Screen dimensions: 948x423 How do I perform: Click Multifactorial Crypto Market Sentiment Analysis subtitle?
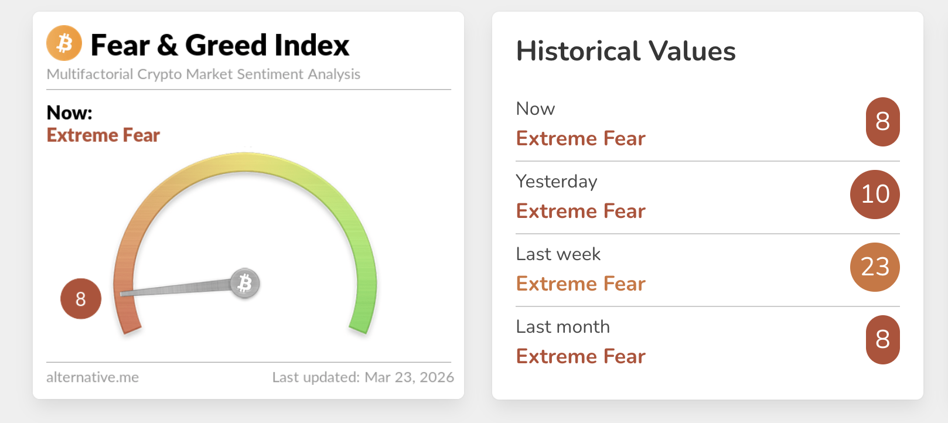[203, 74]
